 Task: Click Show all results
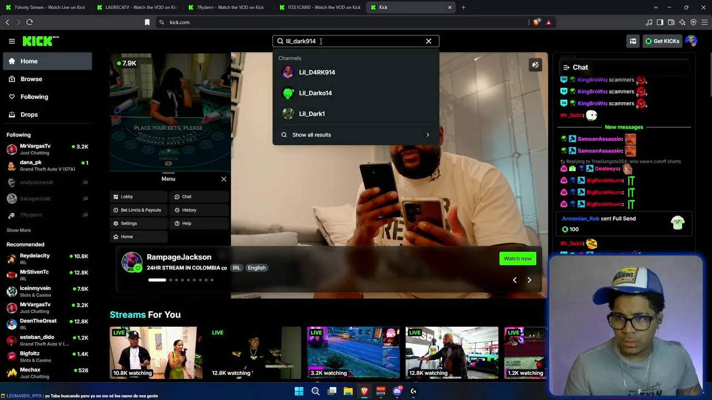(x=355, y=135)
